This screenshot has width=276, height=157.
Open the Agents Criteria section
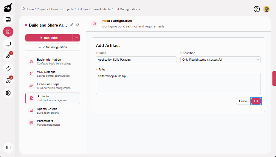coord(52,111)
